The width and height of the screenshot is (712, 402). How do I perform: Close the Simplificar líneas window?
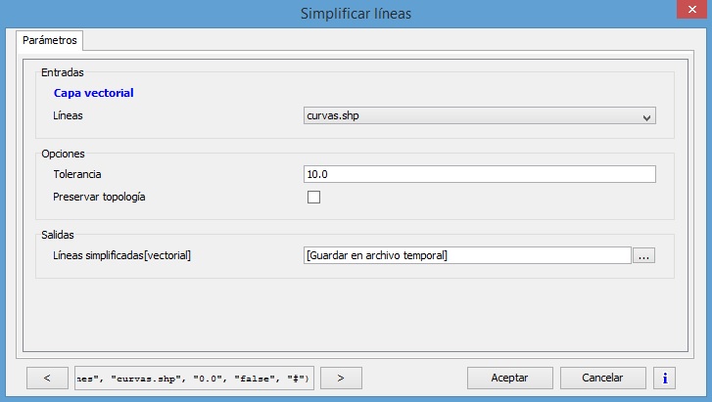point(691,9)
